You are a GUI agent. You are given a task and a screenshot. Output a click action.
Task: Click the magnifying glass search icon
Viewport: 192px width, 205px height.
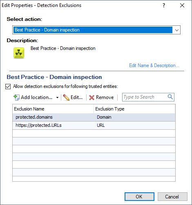pos(170,97)
